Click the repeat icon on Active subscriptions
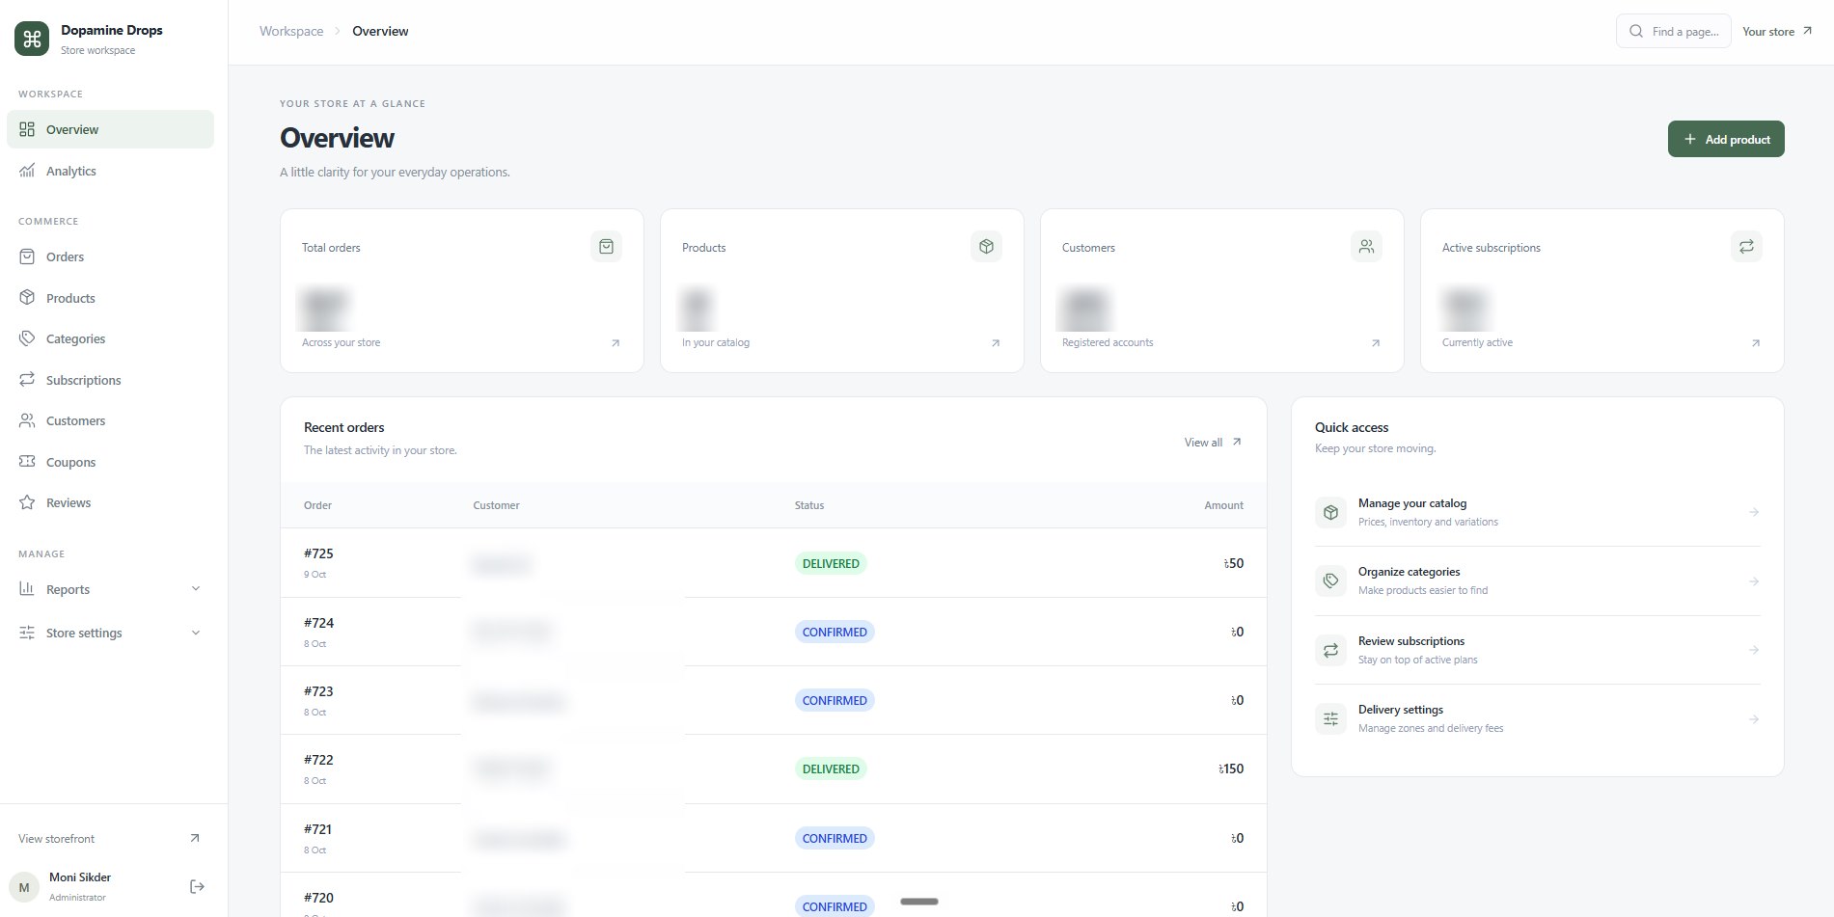Screen dimensions: 1834x917 [1746, 247]
